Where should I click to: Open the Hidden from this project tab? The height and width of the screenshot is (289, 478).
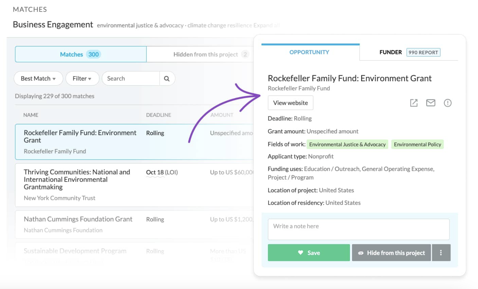coord(205,54)
